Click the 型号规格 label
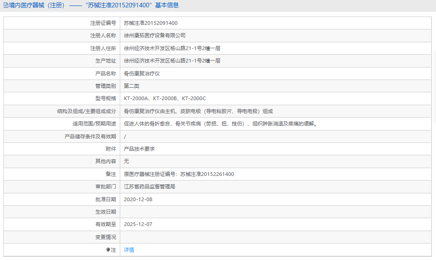This screenshot has width=436, height=260. [x=106, y=99]
